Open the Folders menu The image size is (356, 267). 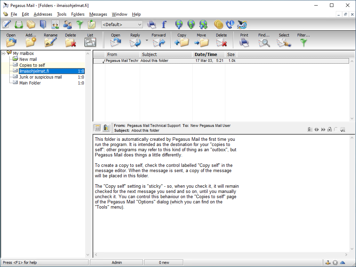pyautogui.click(x=78, y=14)
